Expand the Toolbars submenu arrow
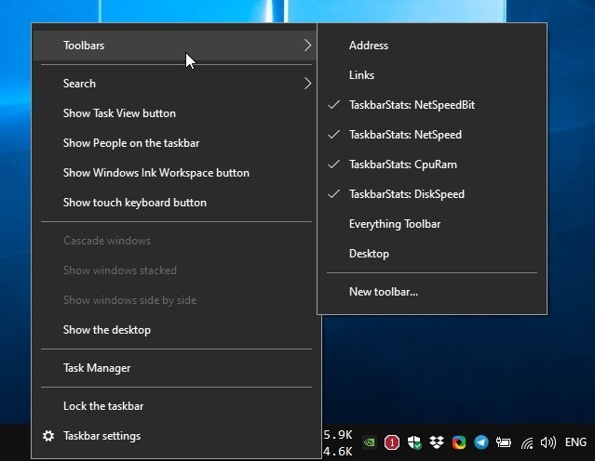The image size is (595, 461). 306,46
